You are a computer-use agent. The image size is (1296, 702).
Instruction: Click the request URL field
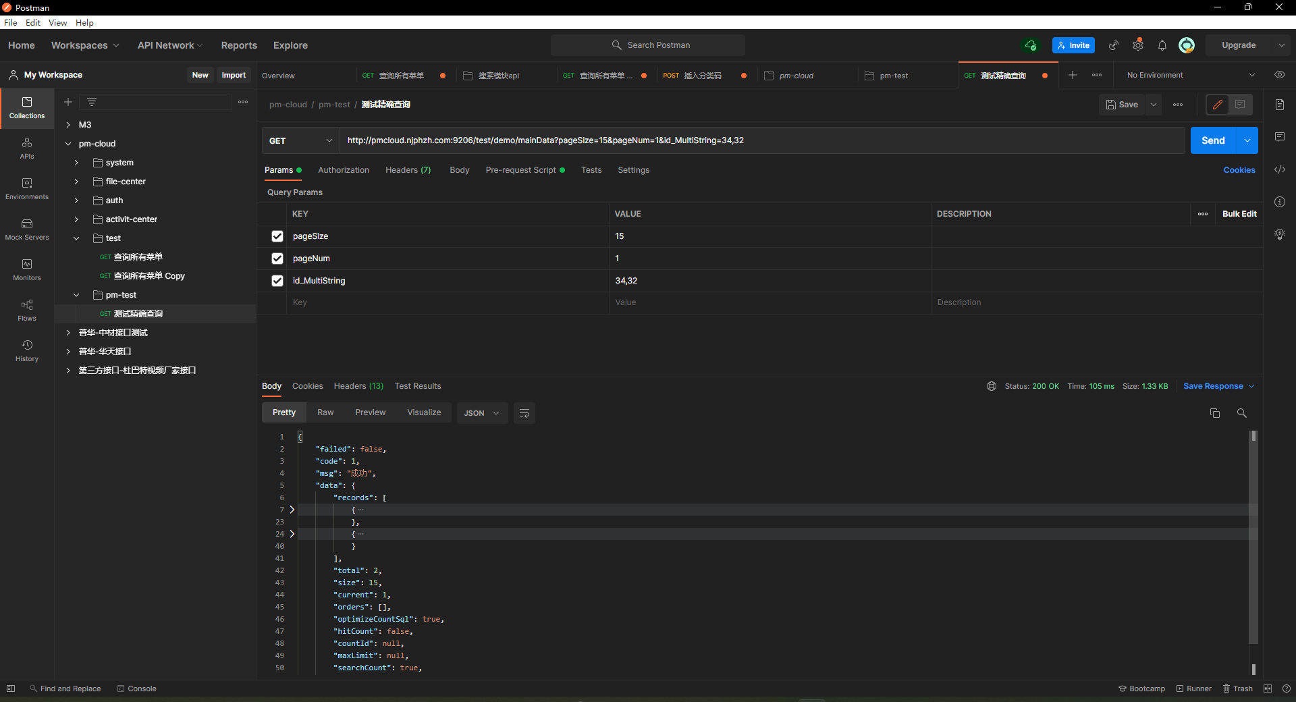pos(762,140)
